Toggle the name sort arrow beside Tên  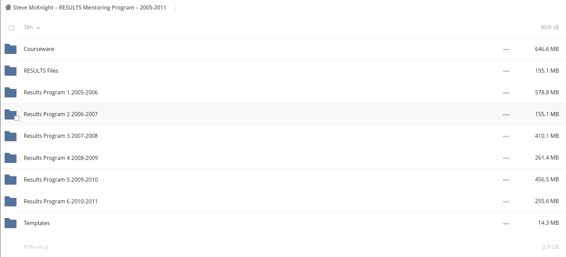tap(38, 28)
